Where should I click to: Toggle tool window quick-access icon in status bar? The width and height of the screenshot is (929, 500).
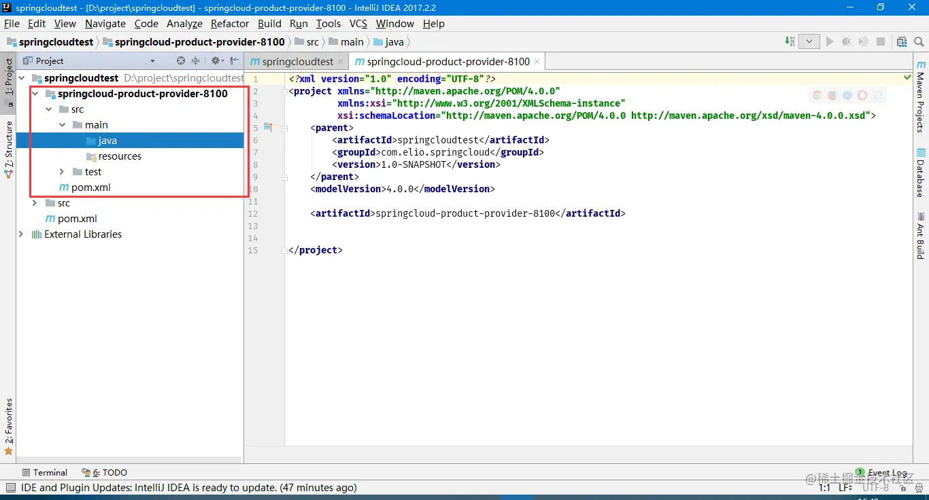click(10, 487)
